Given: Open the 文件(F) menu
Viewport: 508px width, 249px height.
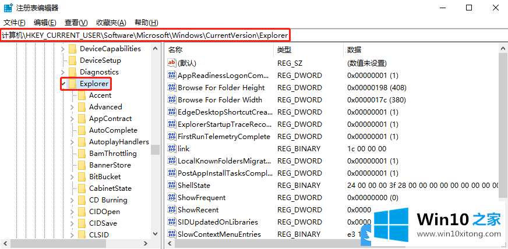Looking at the screenshot, I should tap(14, 23).
